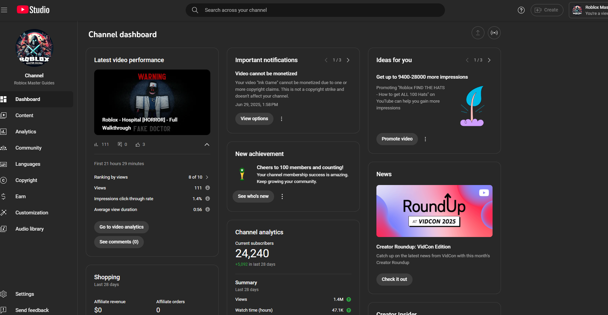Click the YouTube Studio logo

[x=33, y=10]
